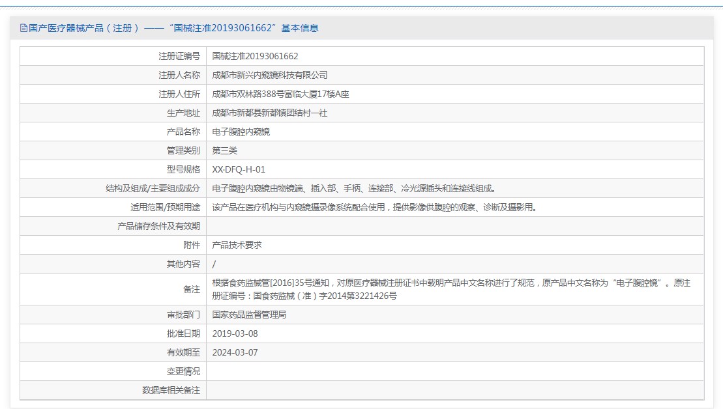Image resolution: width=723 pixels, height=409 pixels.
Task: Select the header title 国产医疗器械产品（注册）基本信息
Action: (x=173, y=28)
